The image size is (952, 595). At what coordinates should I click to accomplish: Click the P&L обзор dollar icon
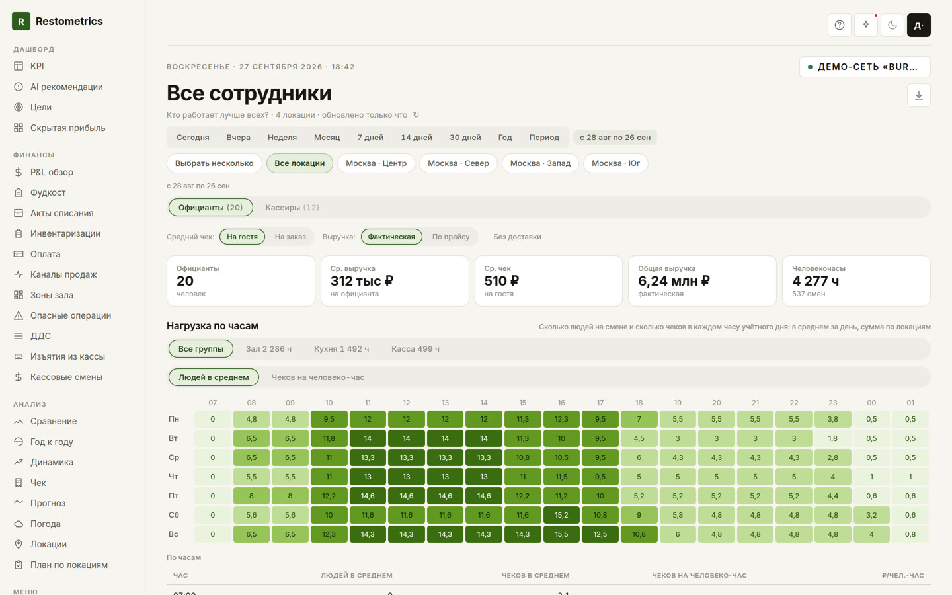19,172
